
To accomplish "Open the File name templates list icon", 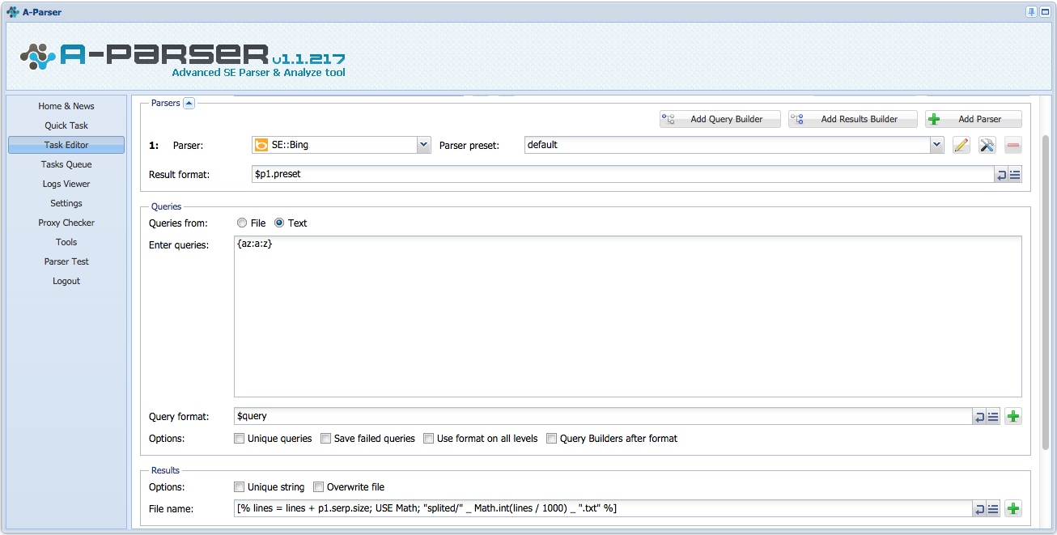I will (x=993, y=509).
